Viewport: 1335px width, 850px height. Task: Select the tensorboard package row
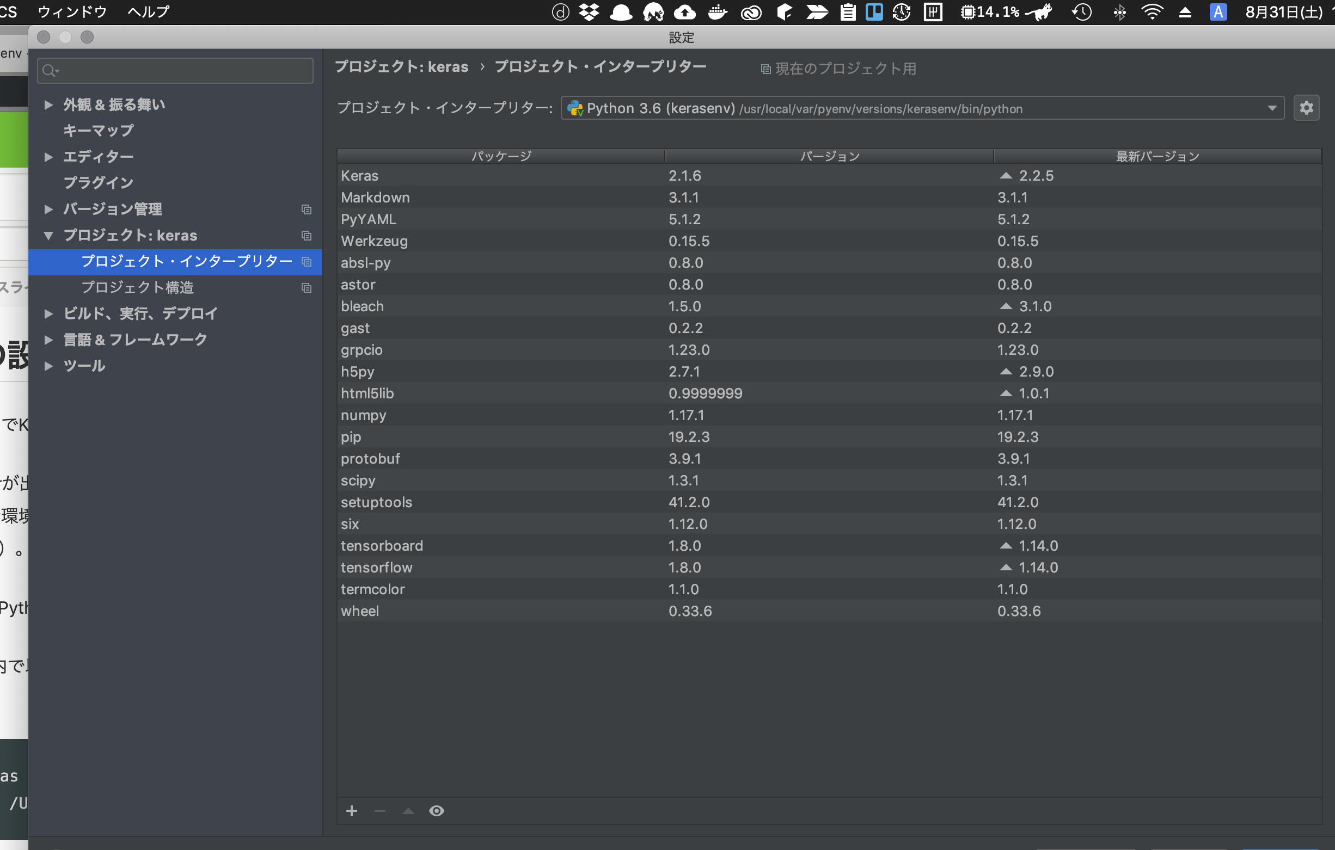[x=829, y=546]
